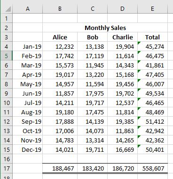Select Charlie's column sum 186,720

[x=122, y=168]
